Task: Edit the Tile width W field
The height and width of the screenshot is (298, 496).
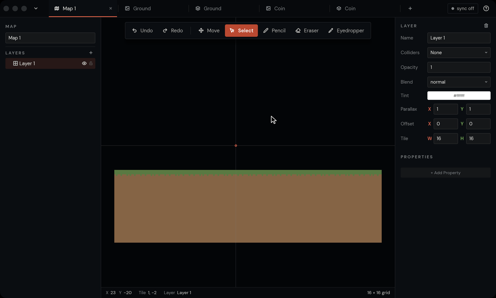Action: coord(446,139)
